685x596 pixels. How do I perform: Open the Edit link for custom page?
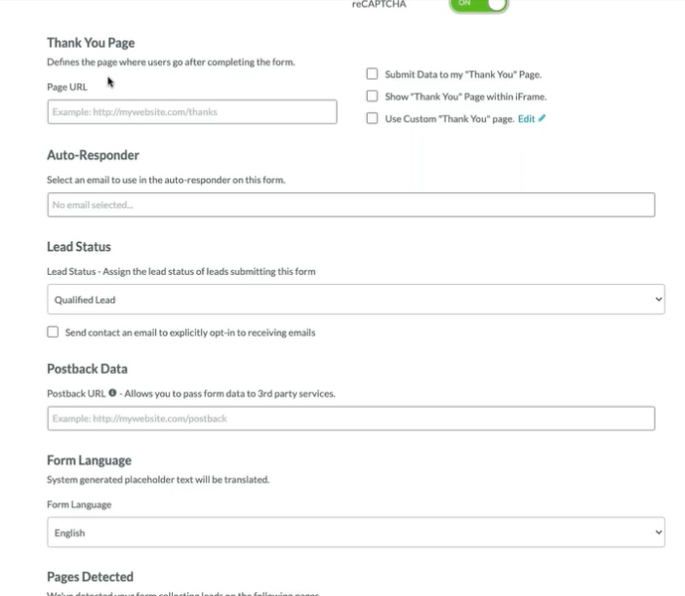point(526,119)
